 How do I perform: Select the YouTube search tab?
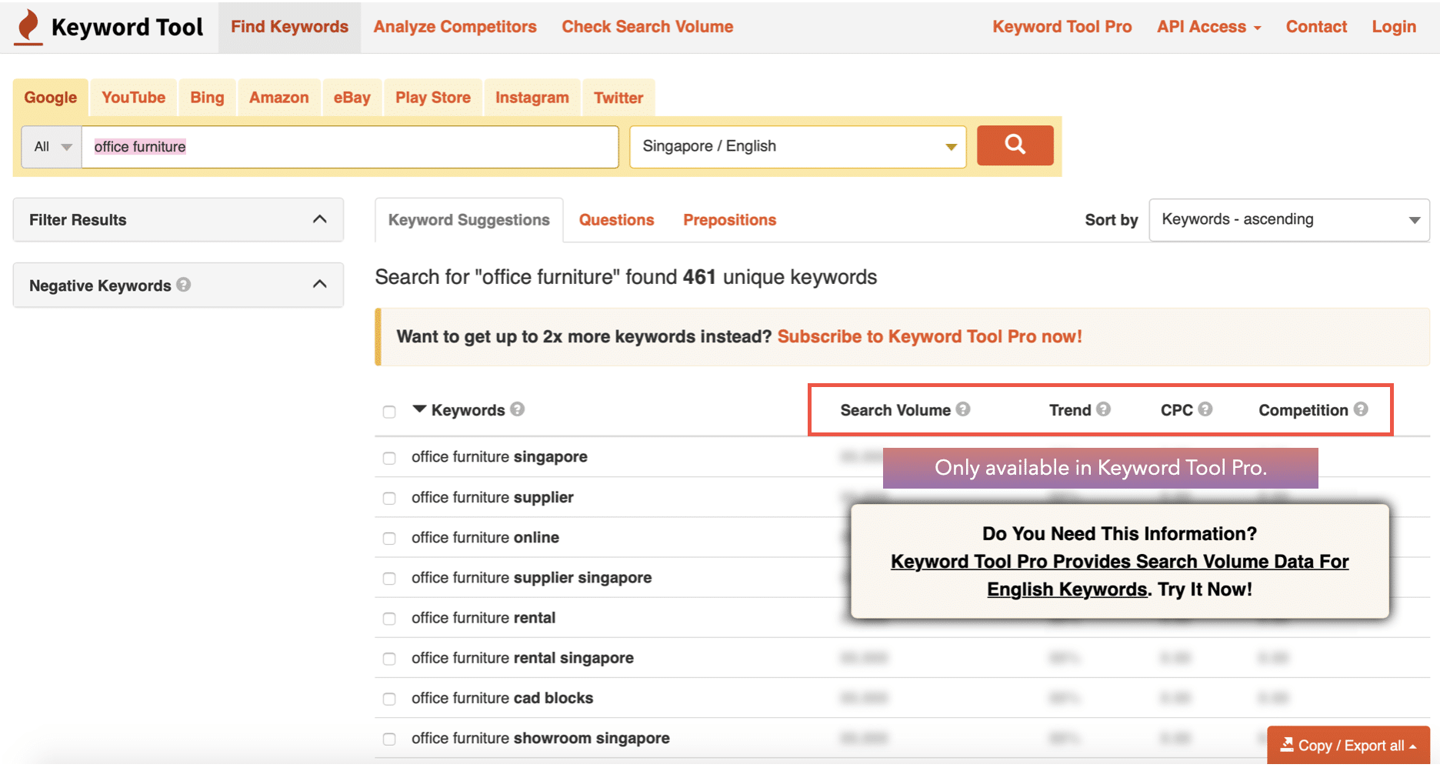pos(133,98)
